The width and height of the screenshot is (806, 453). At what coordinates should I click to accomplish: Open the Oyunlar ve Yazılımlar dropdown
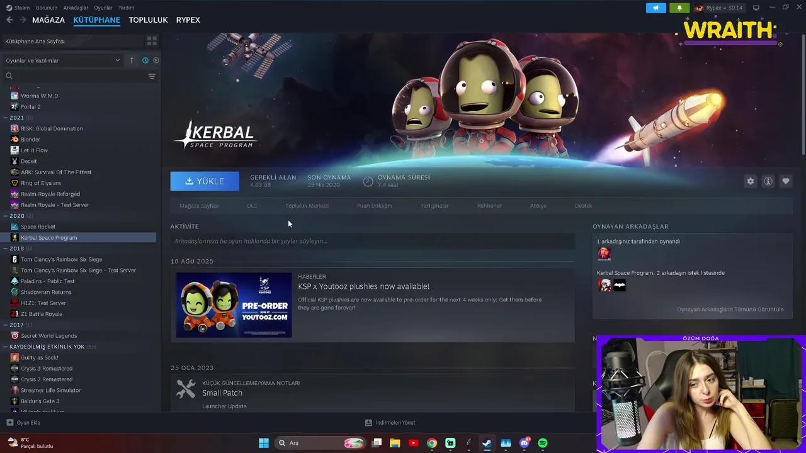point(63,60)
